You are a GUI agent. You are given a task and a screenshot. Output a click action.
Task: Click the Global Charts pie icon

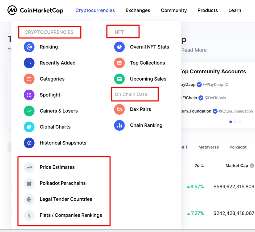tap(29, 127)
